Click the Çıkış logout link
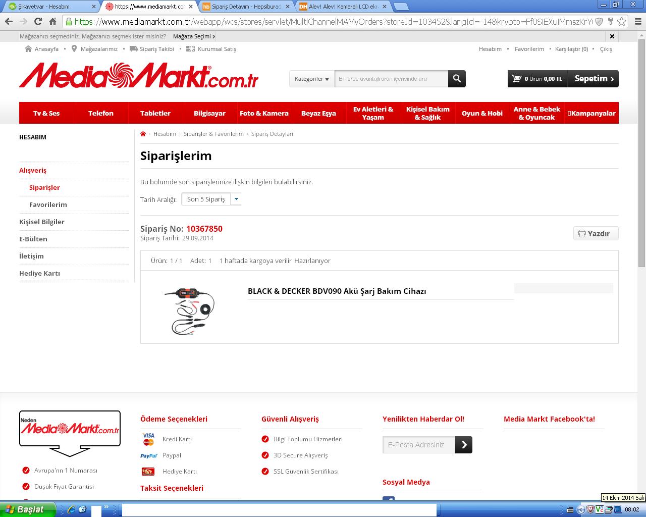This screenshot has width=646, height=517. pyautogui.click(x=606, y=49)
